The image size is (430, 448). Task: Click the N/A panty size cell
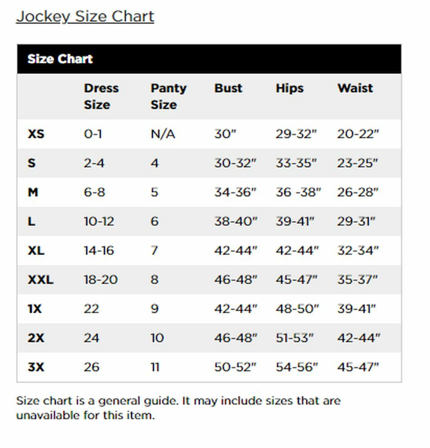[x=162, y=134]
